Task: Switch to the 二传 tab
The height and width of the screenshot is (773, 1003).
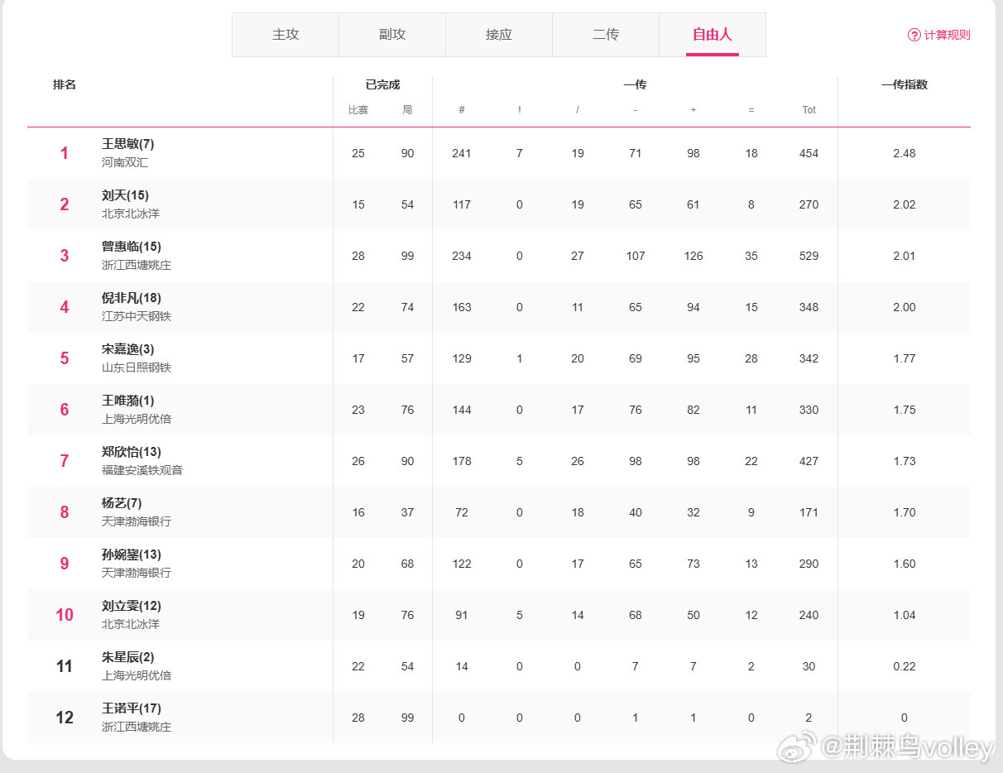Action: tap(606, 35)
